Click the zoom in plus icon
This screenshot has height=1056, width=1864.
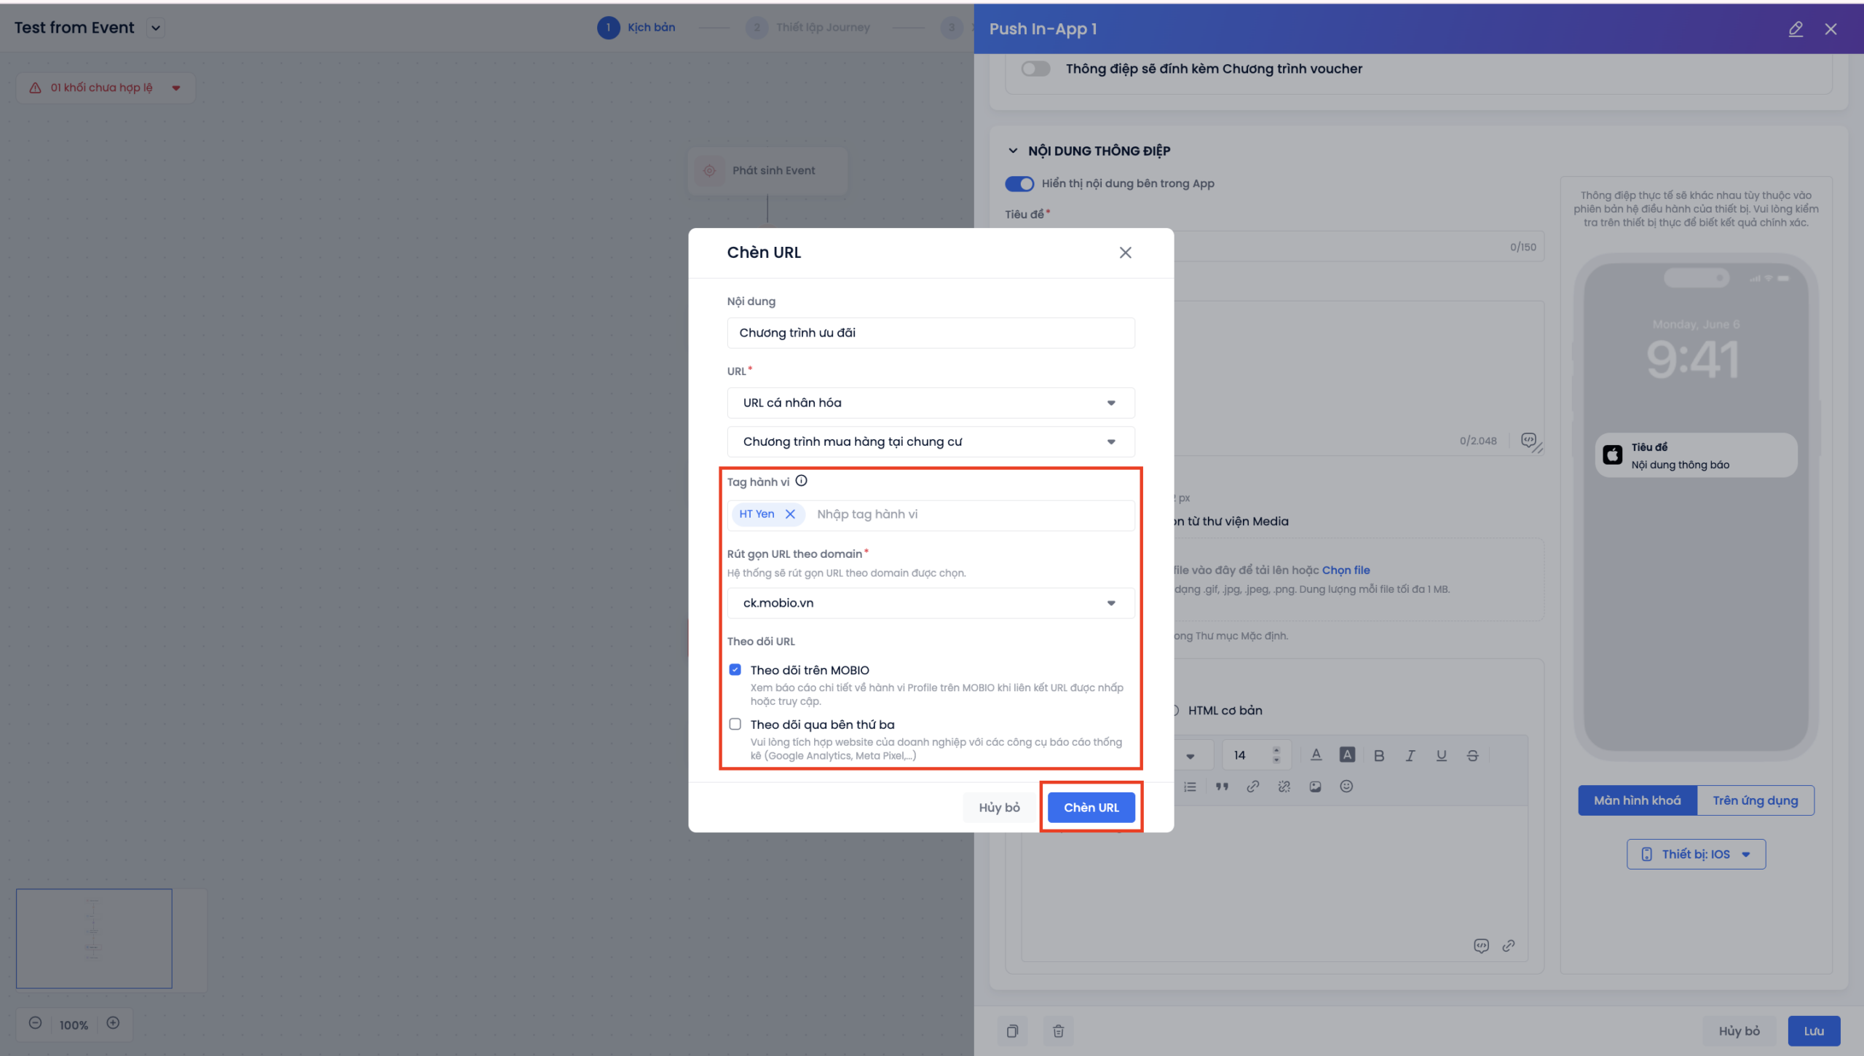pos(113,1023)
